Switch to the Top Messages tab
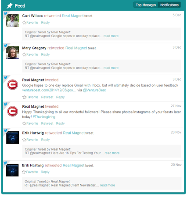This screenshot has width=187, height=197. coord(146,5)
